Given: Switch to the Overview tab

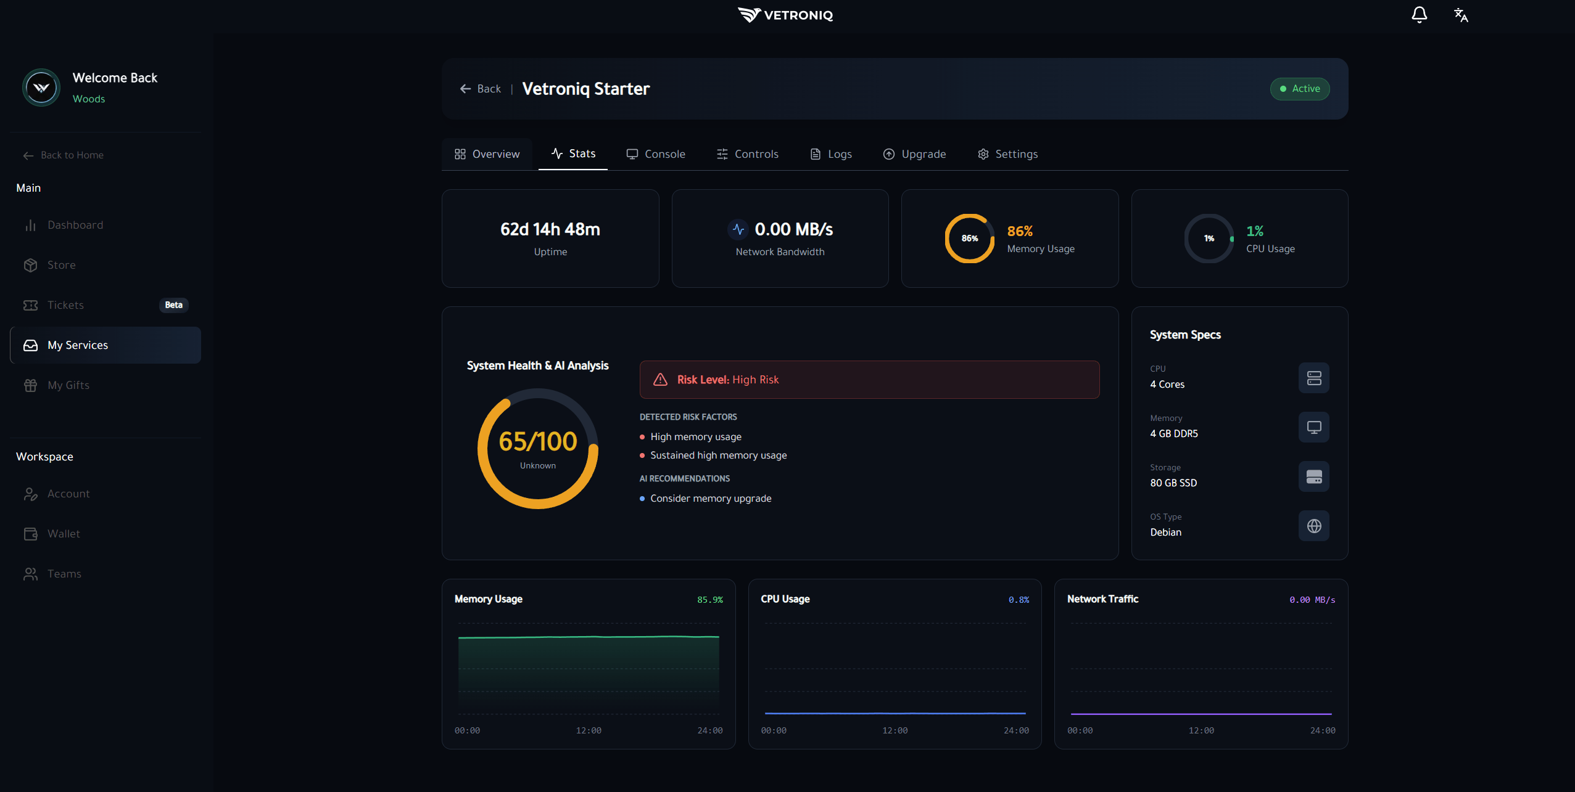Looking at the screenshot, I should point(487,154).
